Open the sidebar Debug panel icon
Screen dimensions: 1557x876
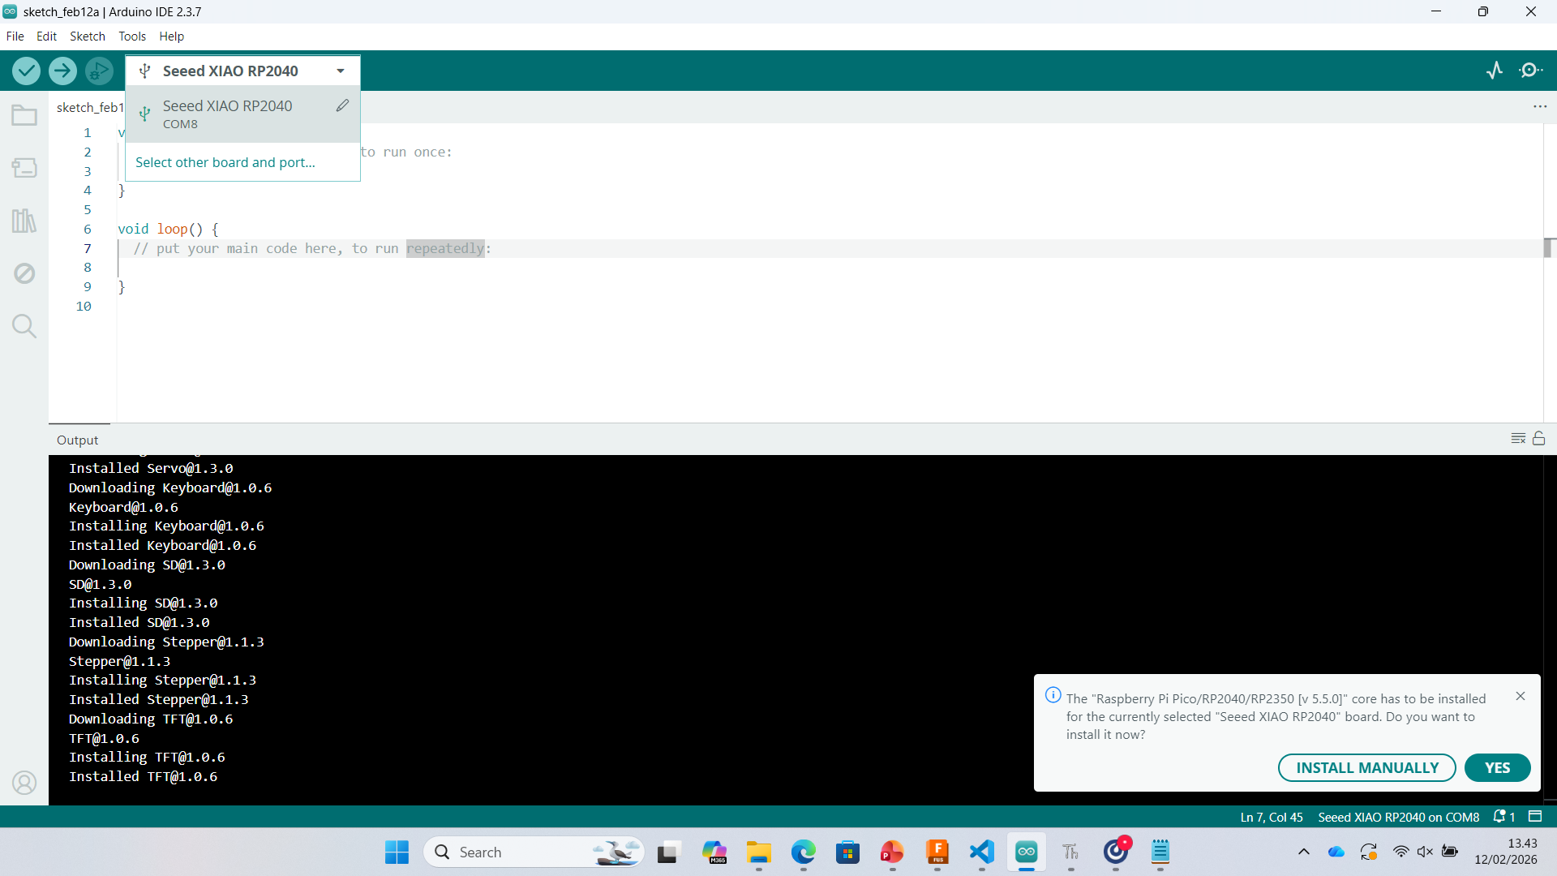pos(24,273)
